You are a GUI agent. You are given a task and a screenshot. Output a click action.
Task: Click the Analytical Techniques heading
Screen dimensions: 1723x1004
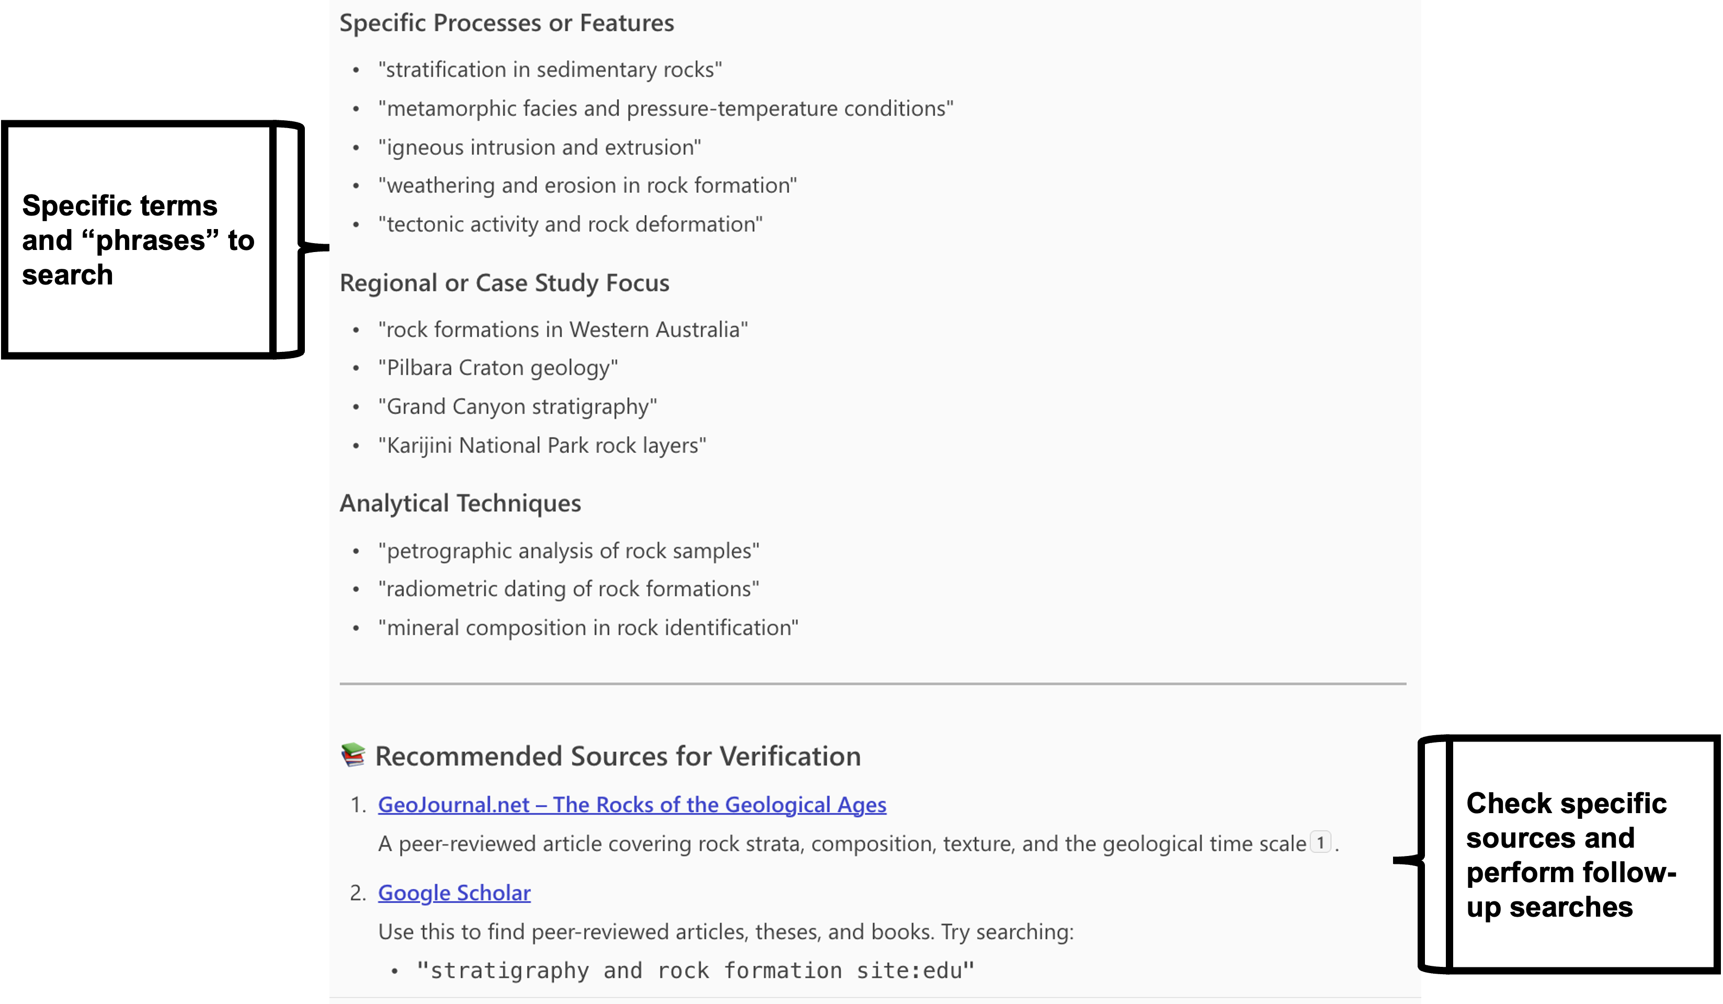[460, 504]
